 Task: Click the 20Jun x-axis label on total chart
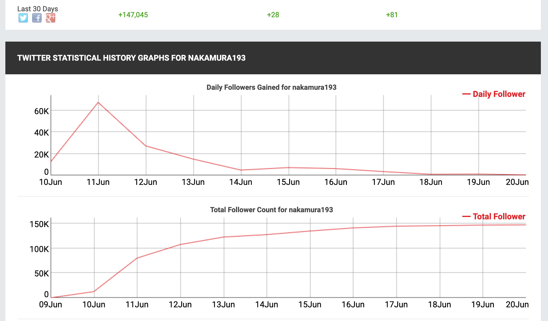tap(517, 304)
